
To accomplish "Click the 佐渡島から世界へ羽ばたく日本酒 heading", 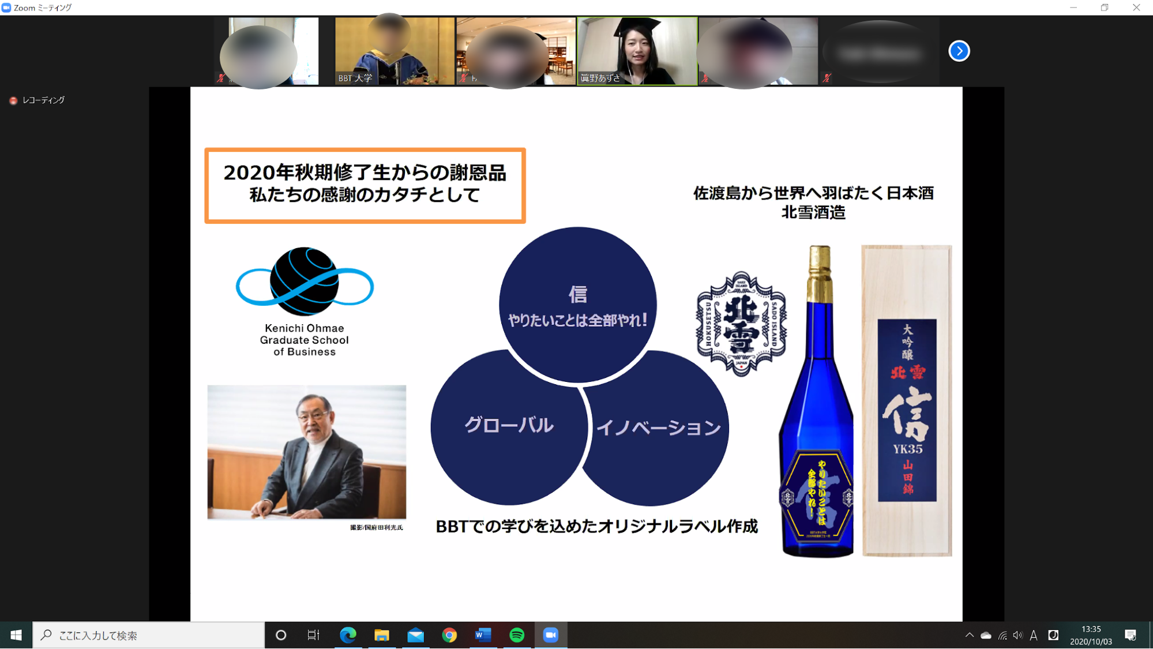I will point(813,193).
